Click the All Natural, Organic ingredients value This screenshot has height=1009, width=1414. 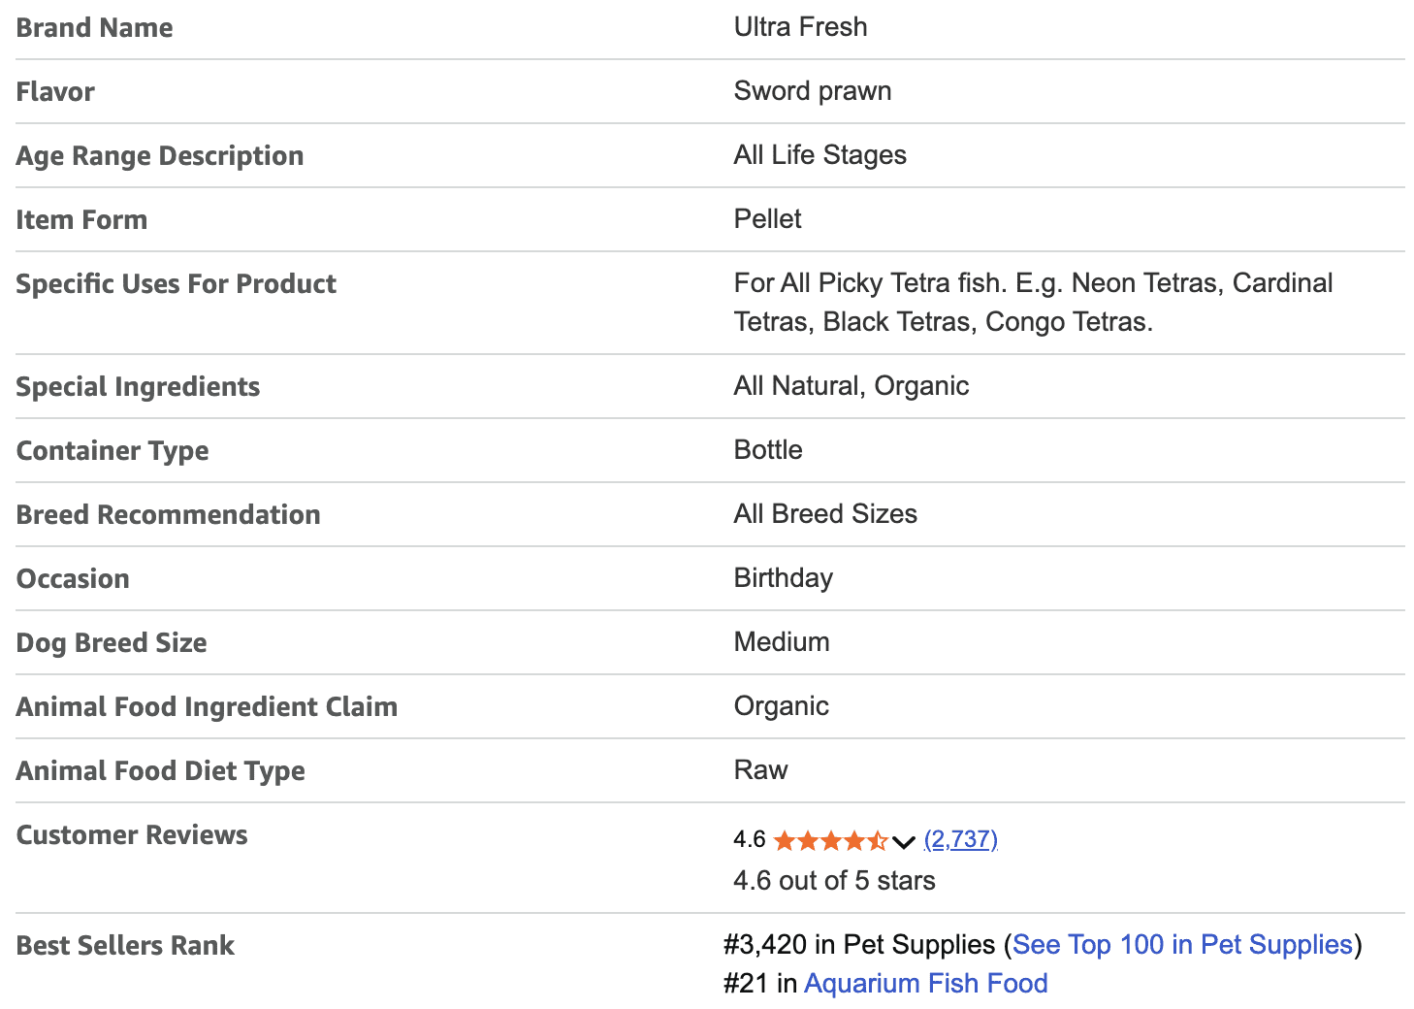[851, 385]
